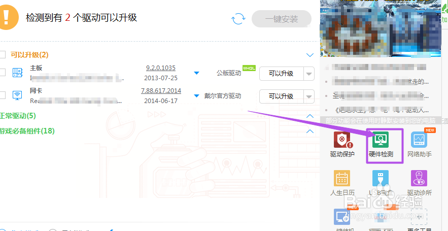Click the 可以升级 button for 主板
Screen dimensions: 448x231
tap(281, 74)
